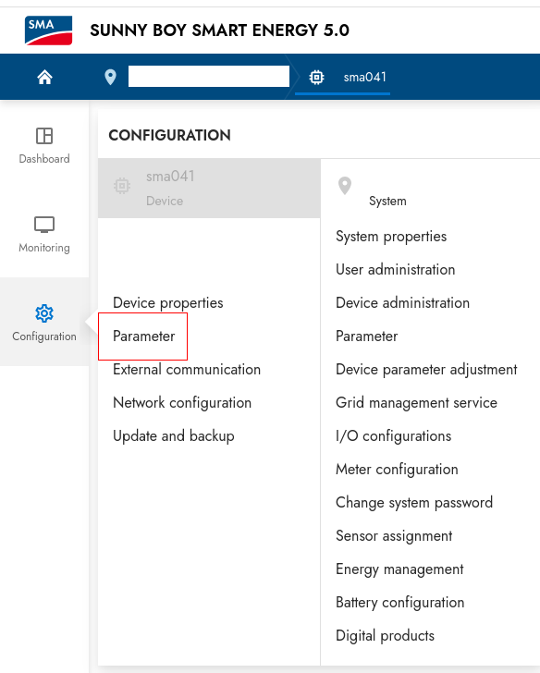Screen dimensions: 540x673
Task: Open User administration under System
Action: point(396,270)
